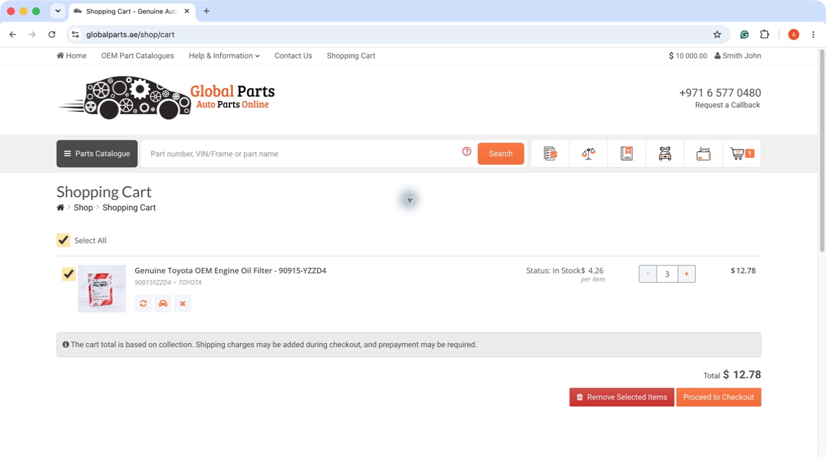Viewport: 826px width, 459px height.
Task: Open the Chrome profile avatar
Action: click(794, 35)
